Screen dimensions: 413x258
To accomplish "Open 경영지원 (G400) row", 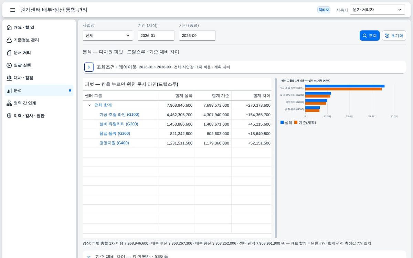I will 114,143.
